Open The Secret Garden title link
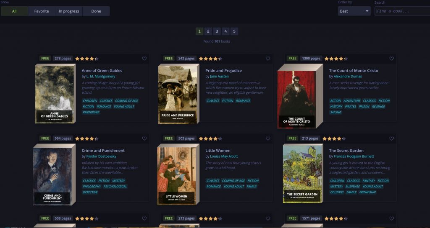Viewport: 430px width, 228px height. click(x=346, y=151)
